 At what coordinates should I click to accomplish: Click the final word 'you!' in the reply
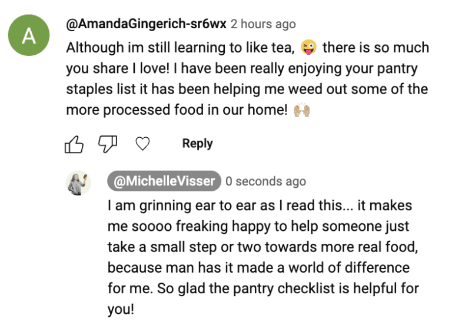[121, 309]
